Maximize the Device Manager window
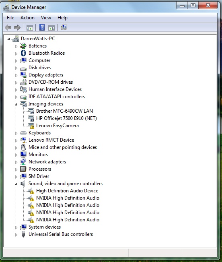 (193, 6)
